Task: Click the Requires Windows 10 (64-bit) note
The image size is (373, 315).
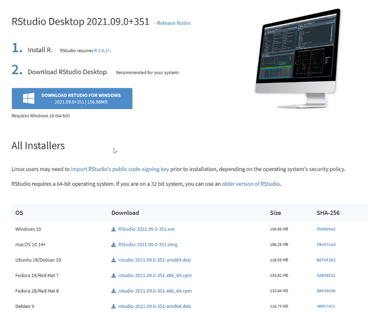Action: click(41, 116)
